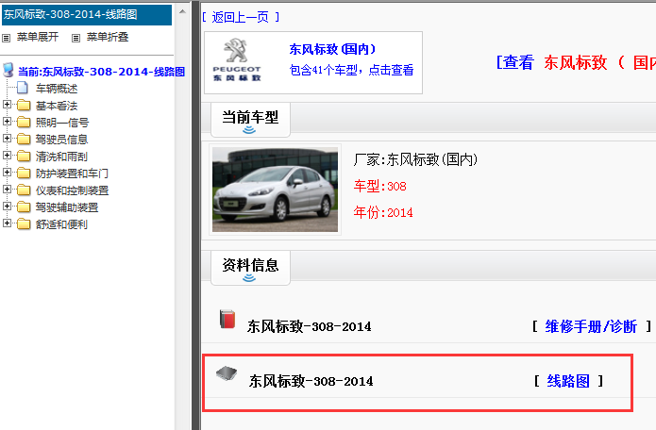Expand the 驾驶员信息 tree node
Image resolution: width=656 pixels, height=430 pixels.
(7, 138)
